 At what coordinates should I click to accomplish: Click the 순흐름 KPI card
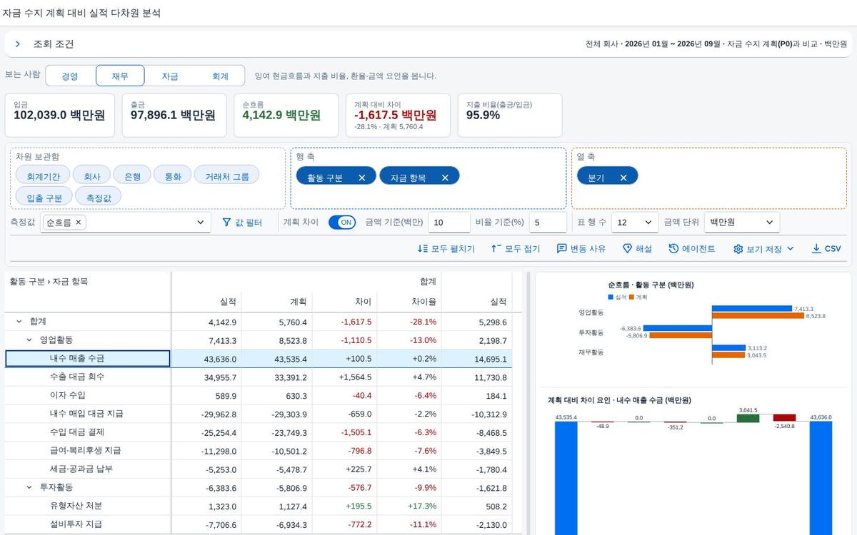pos(286,115)
